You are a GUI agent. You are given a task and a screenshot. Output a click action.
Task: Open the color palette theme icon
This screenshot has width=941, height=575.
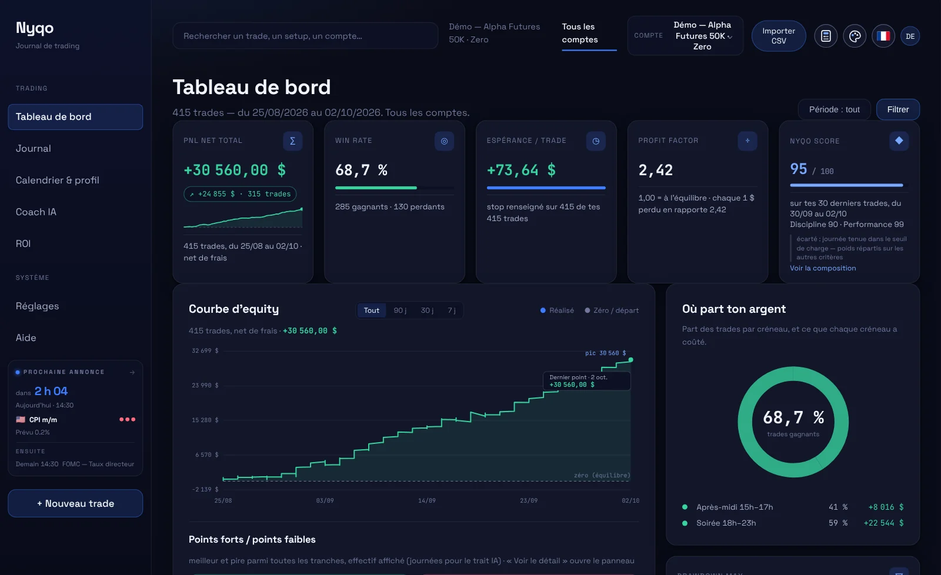click(855, 36)
